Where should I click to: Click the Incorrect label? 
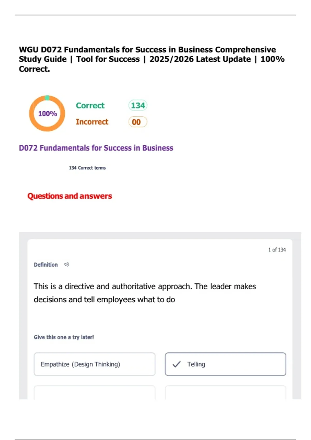point(92,122)
